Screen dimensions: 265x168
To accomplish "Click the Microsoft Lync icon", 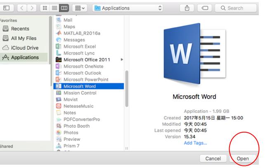I will 59,53.
